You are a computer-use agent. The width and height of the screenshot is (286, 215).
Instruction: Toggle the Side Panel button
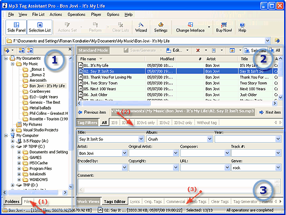pyautogui.click(x=16, y=27)
